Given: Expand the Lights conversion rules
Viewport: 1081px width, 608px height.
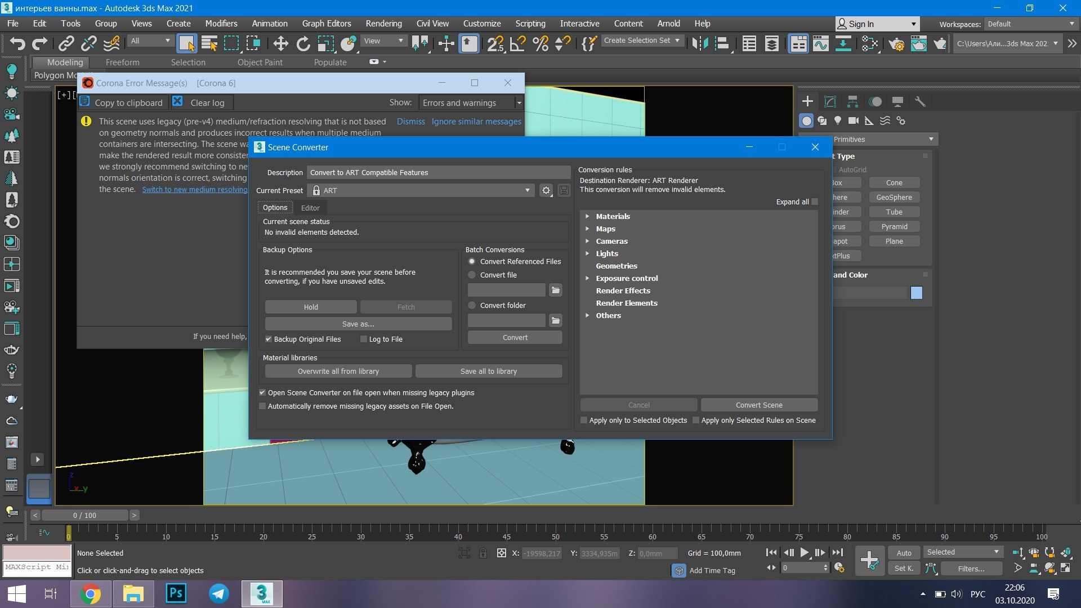Looking at the screenshot, I should pos(587,253).
